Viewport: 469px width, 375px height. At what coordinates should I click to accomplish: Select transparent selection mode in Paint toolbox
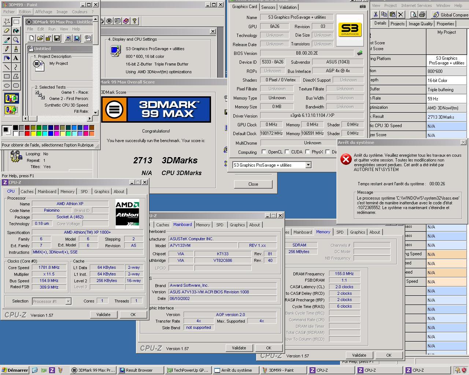tap(11, 109)
